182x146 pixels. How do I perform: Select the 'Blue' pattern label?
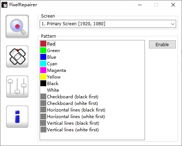click(51, 57)
